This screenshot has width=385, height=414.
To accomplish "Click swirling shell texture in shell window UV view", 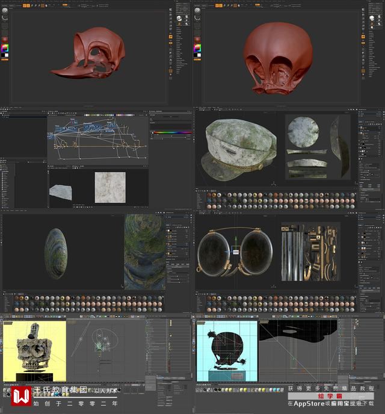I will tap(144, 252).
